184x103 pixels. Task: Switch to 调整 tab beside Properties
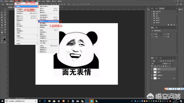click(x=156, y=28)
